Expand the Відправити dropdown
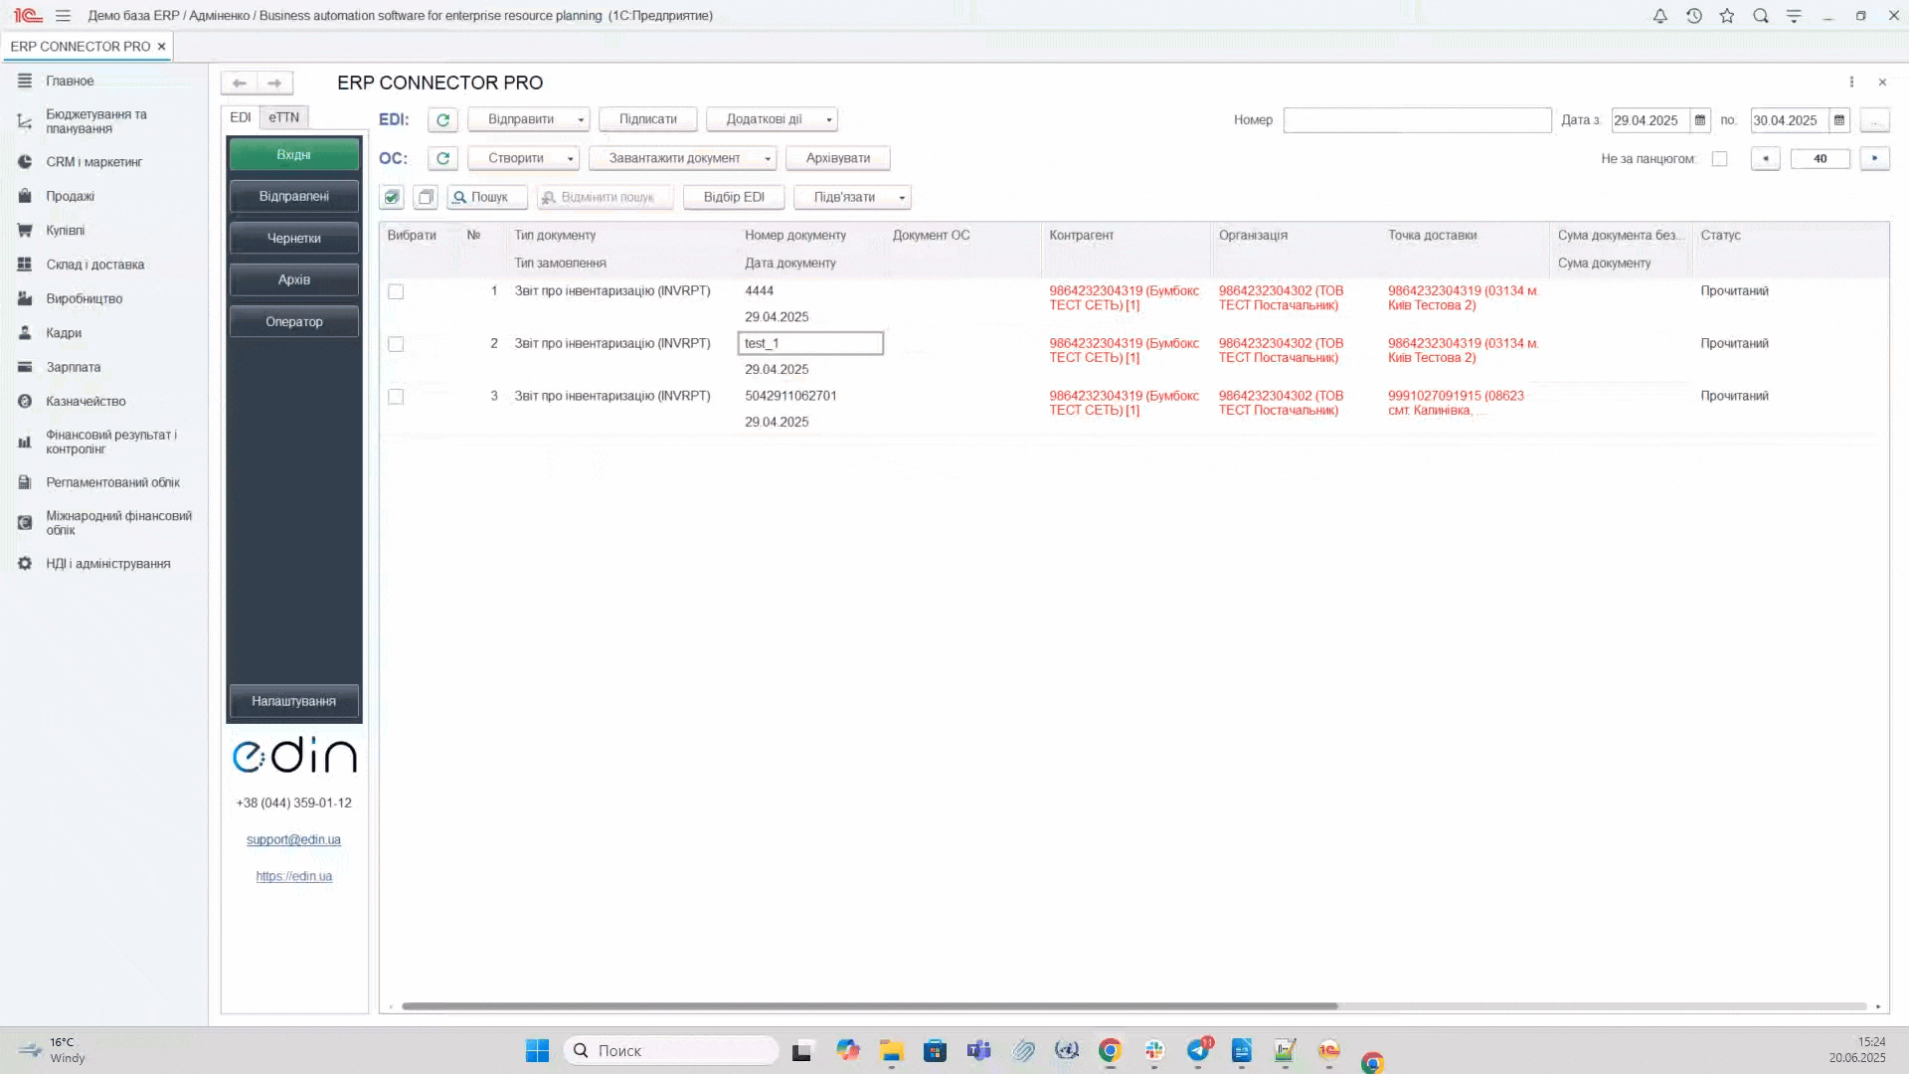 click(x=581, y=119)
